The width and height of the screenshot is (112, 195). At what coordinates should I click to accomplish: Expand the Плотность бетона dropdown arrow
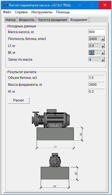[103, 39]
